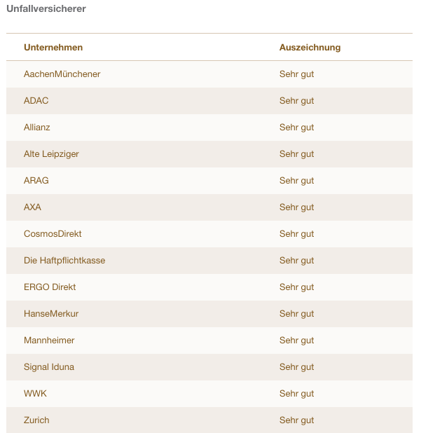Choose the Alte Leipziger entry
The height and width of the screenshot is (433, 421).
(x=51, y=154)
